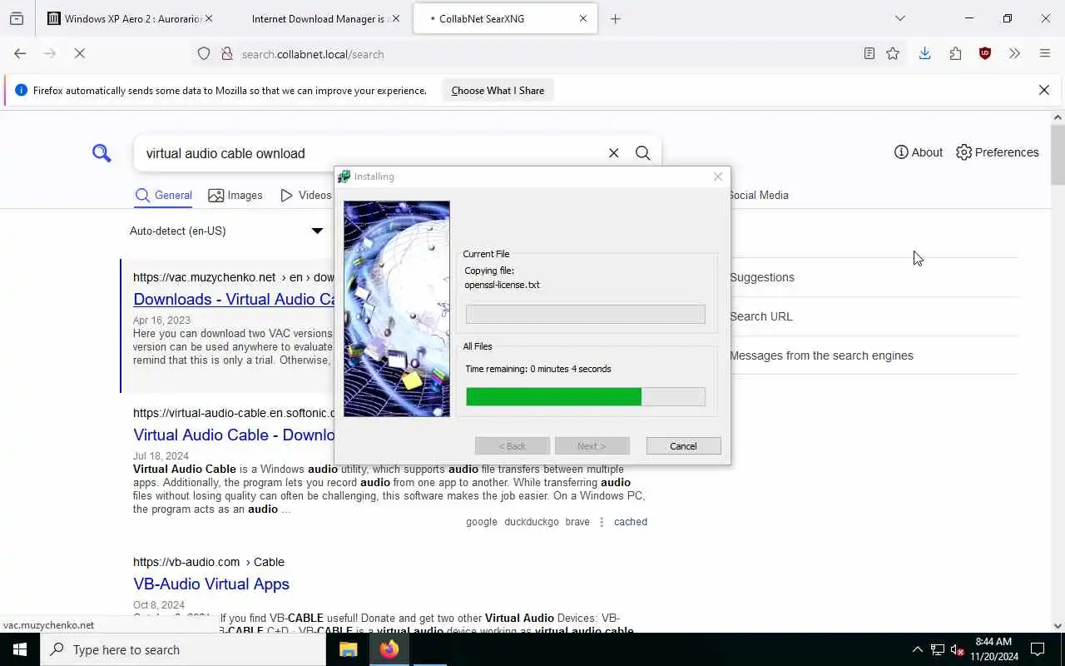1065x666 pixels.
Task: Open the Auto-detect language dropdown
Action: point(226,231)
